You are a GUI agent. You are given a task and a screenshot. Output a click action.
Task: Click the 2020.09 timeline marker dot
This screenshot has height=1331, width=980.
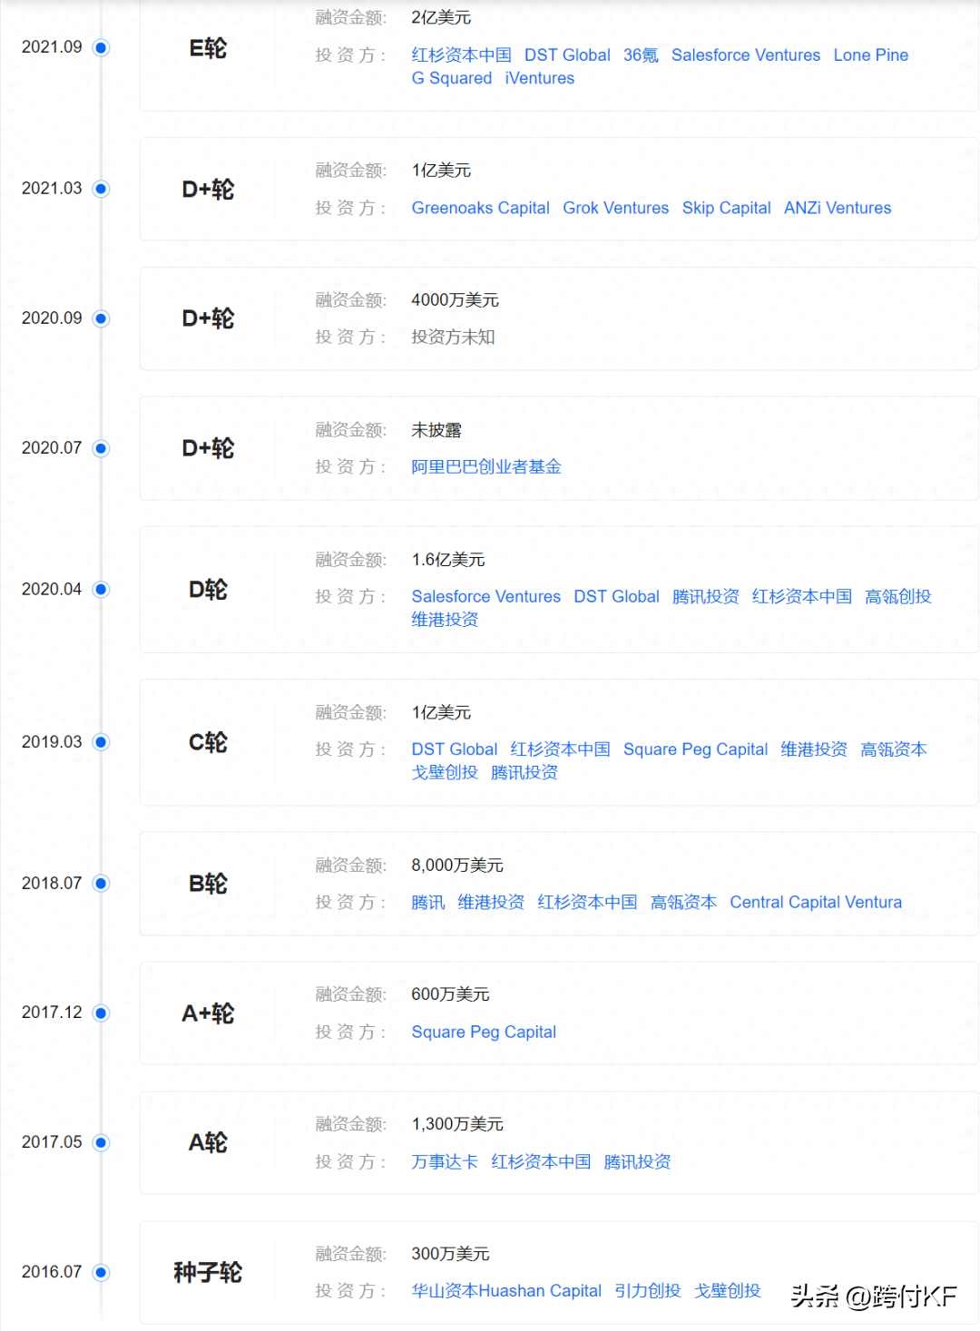click(x=102, y=318)
